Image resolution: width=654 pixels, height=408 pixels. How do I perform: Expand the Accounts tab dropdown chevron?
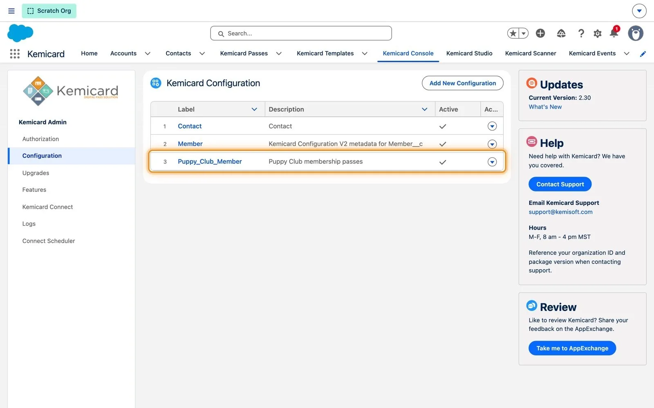click(x=148, y=53)
